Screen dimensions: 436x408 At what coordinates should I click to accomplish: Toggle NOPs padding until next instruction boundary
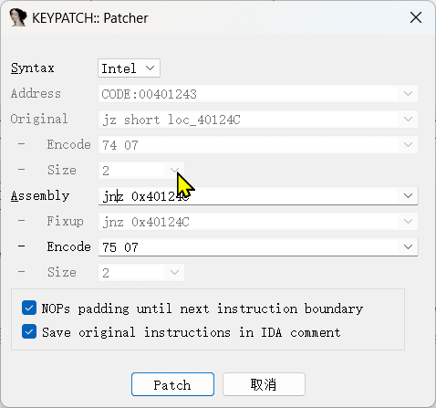point(29,308)
